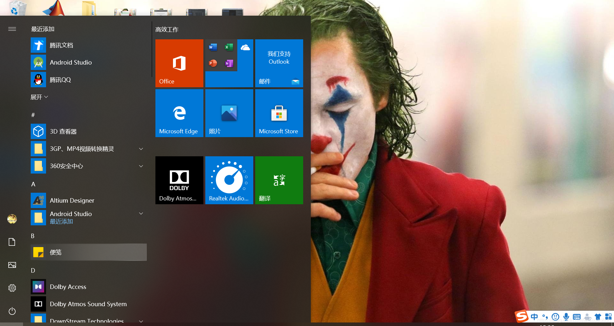The height and width of the screenshot is (326, 614).
Task: Click the 最近添加 section heading
Action: pos(43,29)
